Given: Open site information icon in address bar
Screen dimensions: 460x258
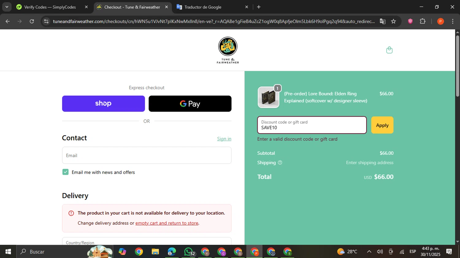Looking at the screenshot, I should click(46, 21).
